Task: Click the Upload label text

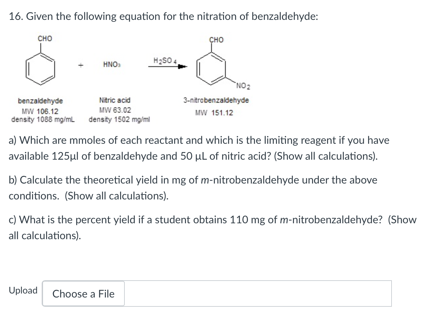Action: [x=23, y=291]
